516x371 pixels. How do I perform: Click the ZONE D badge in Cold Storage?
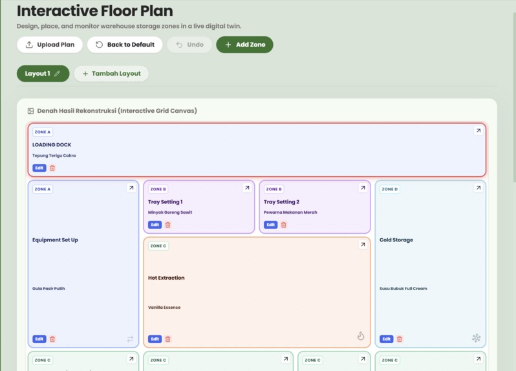pyautogui.click(x=390, y=189)
